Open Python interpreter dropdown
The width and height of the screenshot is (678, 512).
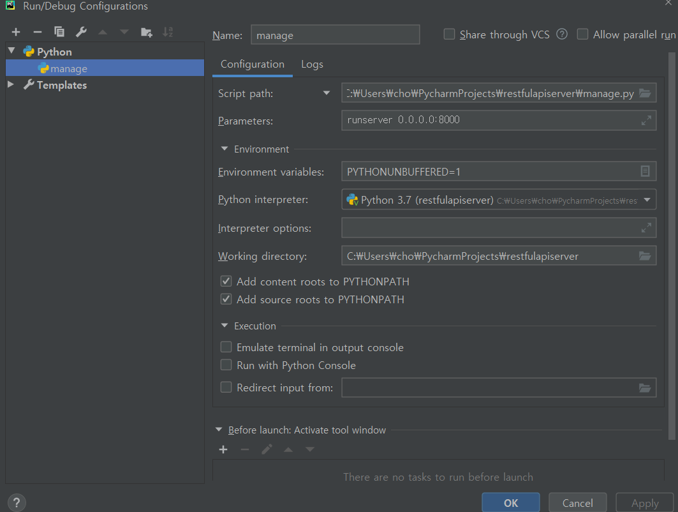647,200
